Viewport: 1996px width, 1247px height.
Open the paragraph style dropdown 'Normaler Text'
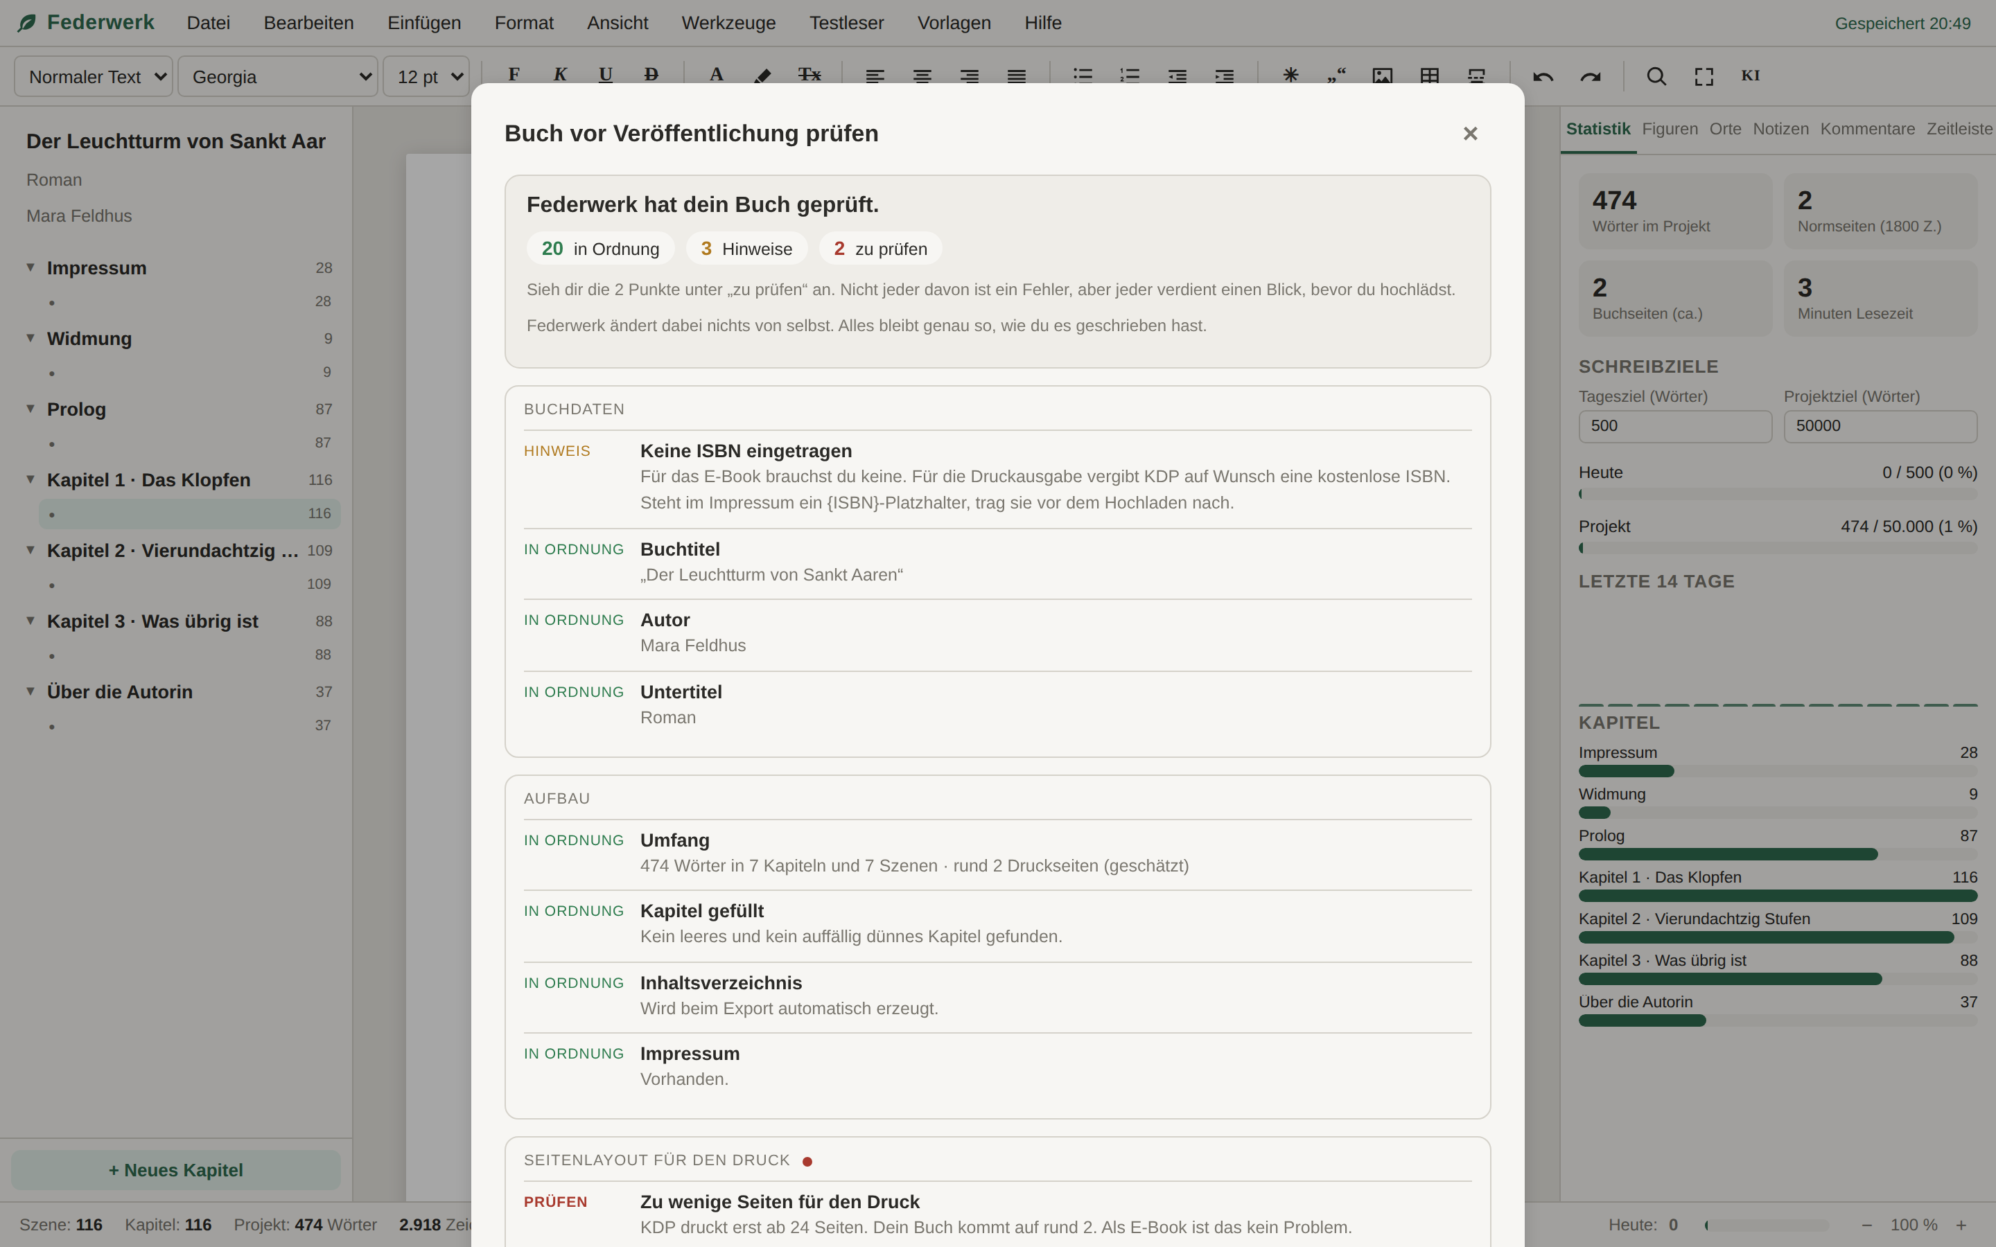pyautogui.click(x=93, y=77)
